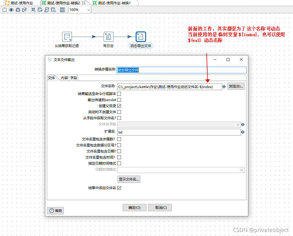Open the database explorer icon

tap(53, 10)
